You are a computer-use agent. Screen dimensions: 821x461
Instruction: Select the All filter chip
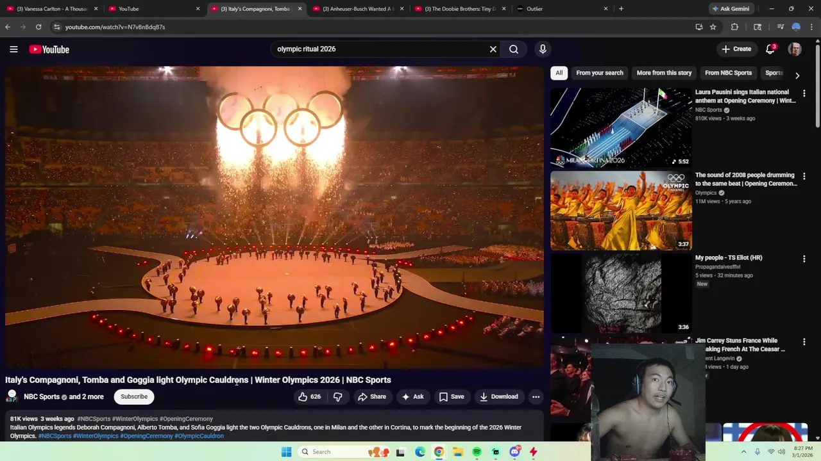click(559, 73)
